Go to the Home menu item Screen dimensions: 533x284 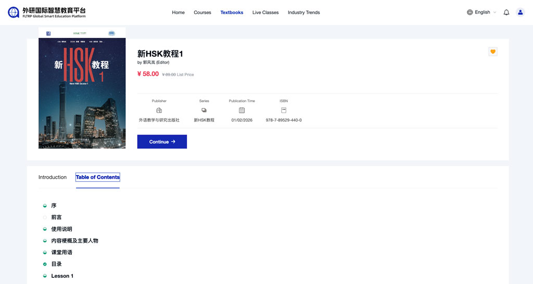click(x=178, y=13)
